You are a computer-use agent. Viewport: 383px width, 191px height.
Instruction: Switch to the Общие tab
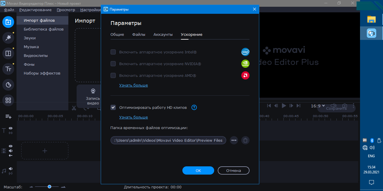pos(117,34)
